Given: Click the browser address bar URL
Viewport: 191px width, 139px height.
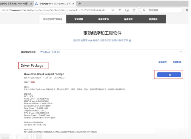Looking at the screenshot, I should click(55, 10).
